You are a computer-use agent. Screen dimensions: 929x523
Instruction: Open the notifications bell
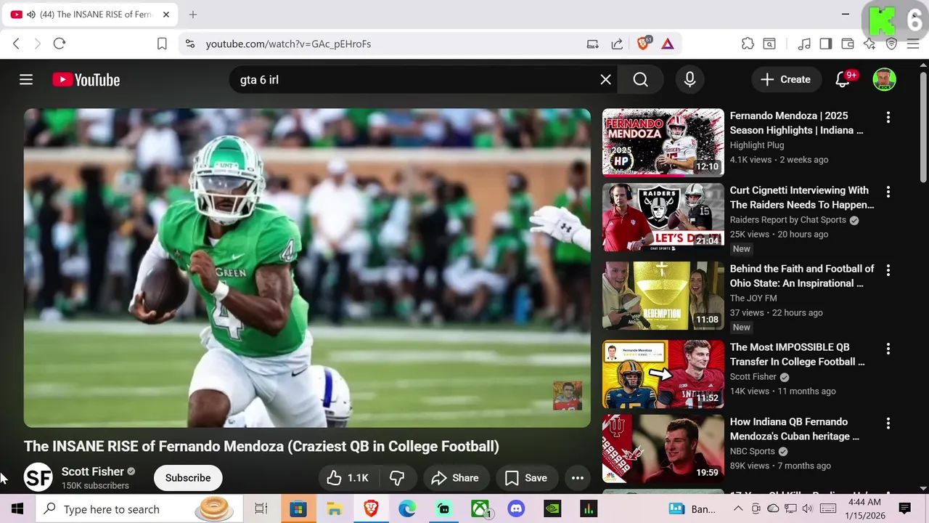tap(843, 80)
